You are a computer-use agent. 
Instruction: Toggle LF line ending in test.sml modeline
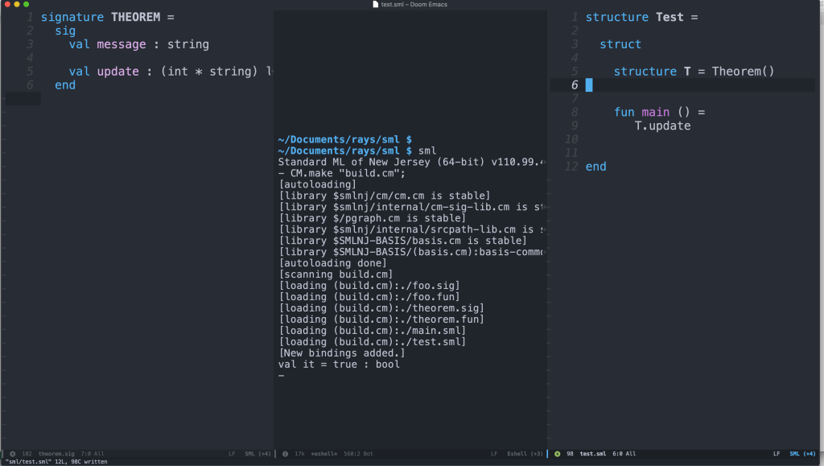click(777, 454)
